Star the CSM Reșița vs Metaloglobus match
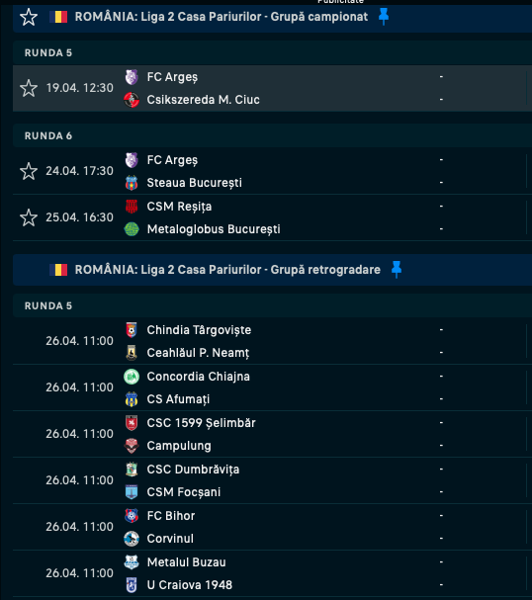The image size is (532, 600). point(29,217)
